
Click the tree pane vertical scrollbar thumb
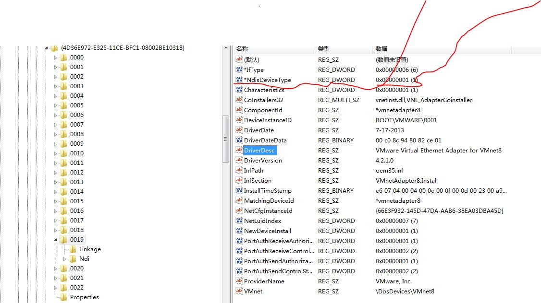(226, 139)
